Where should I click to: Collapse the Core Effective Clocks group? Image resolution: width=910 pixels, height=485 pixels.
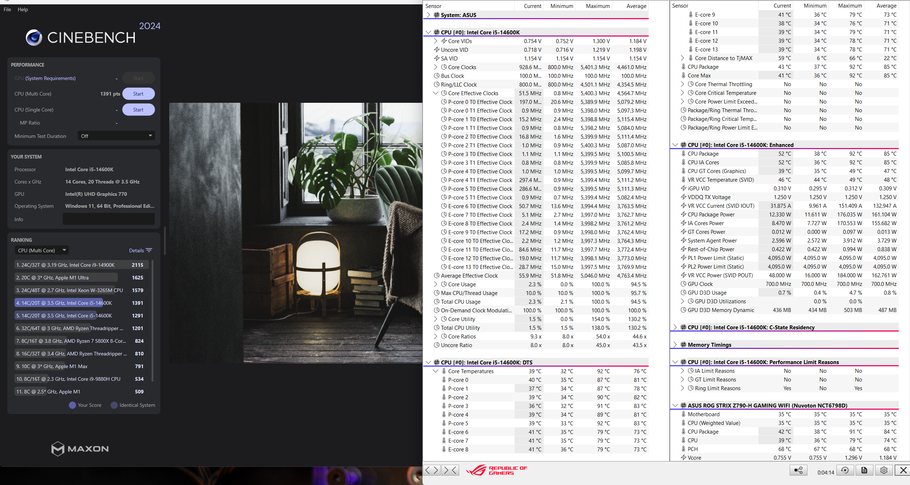[x=436, y=93]
